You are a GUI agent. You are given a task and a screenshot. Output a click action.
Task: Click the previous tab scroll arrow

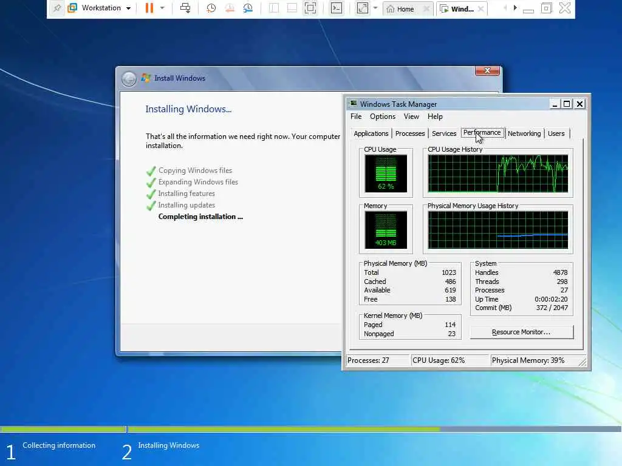[x=505, y=8]
